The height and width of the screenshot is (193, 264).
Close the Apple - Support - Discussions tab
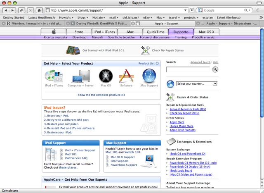(198, 24)
